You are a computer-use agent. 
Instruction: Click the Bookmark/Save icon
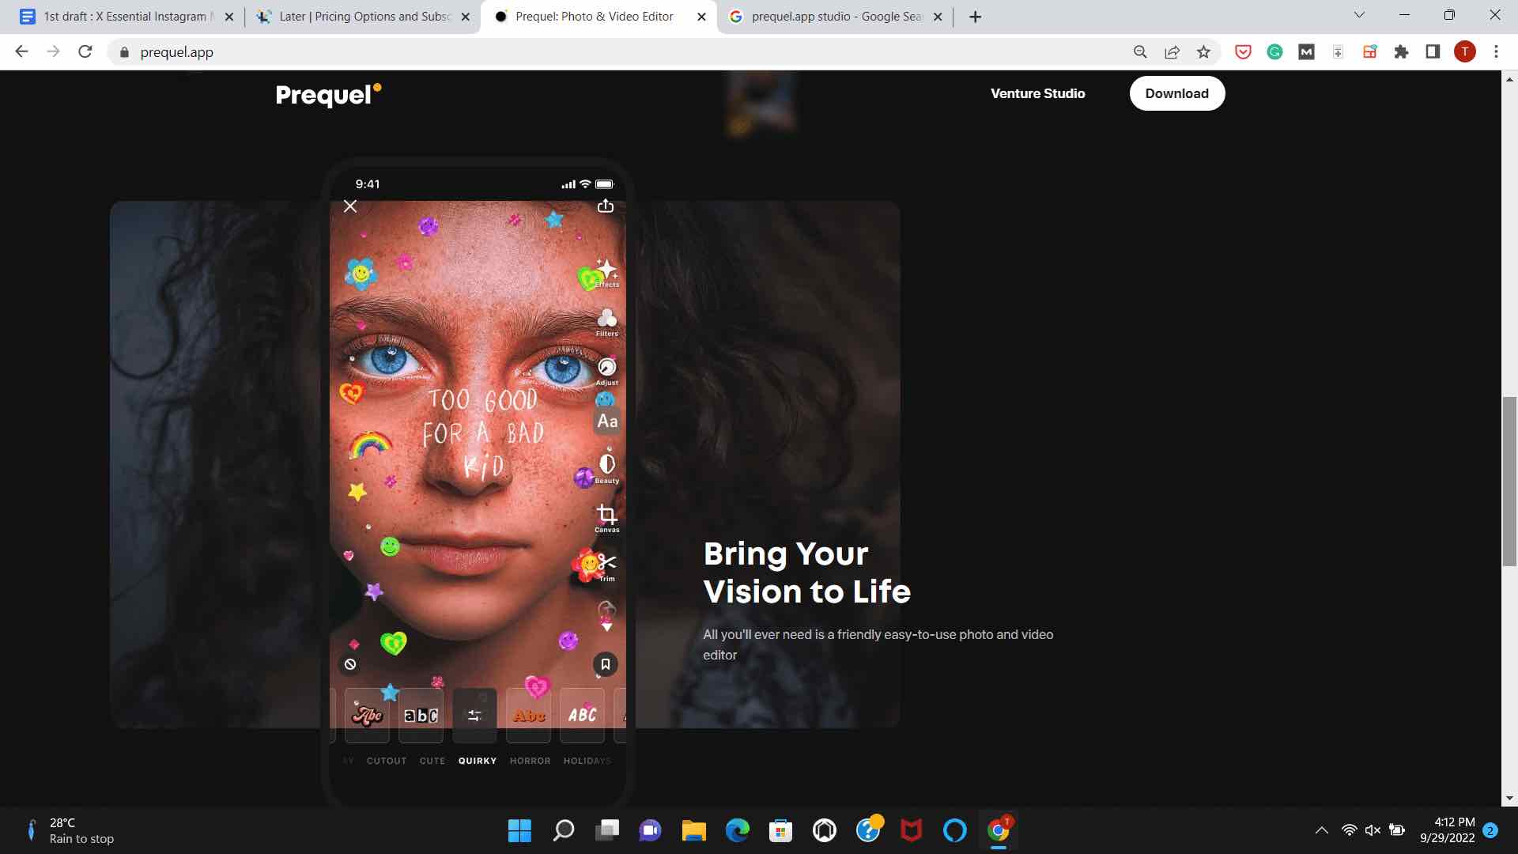click(x=606, y=664)
